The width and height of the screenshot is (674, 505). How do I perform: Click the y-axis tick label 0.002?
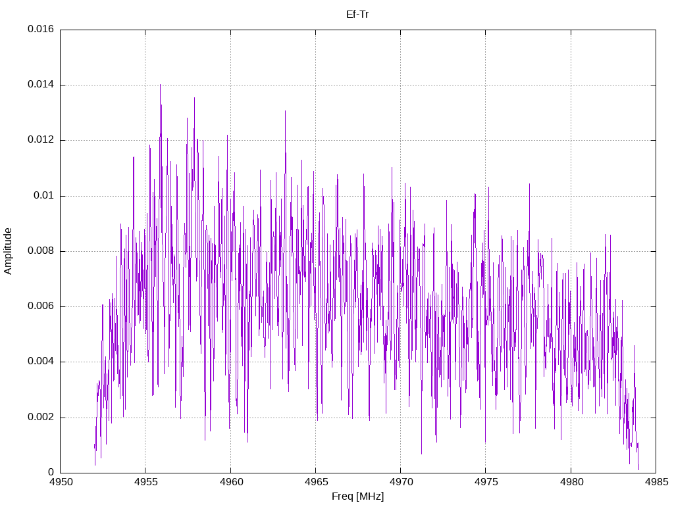[41, 418]
